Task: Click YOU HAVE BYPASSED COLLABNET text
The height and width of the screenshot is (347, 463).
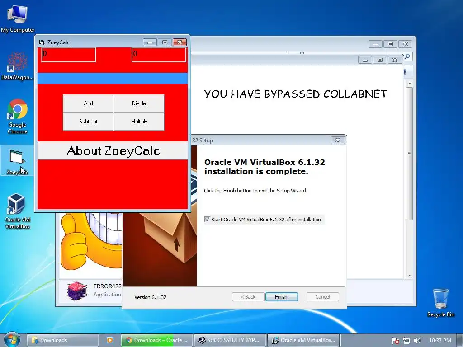Action: (x=296, y=94)
